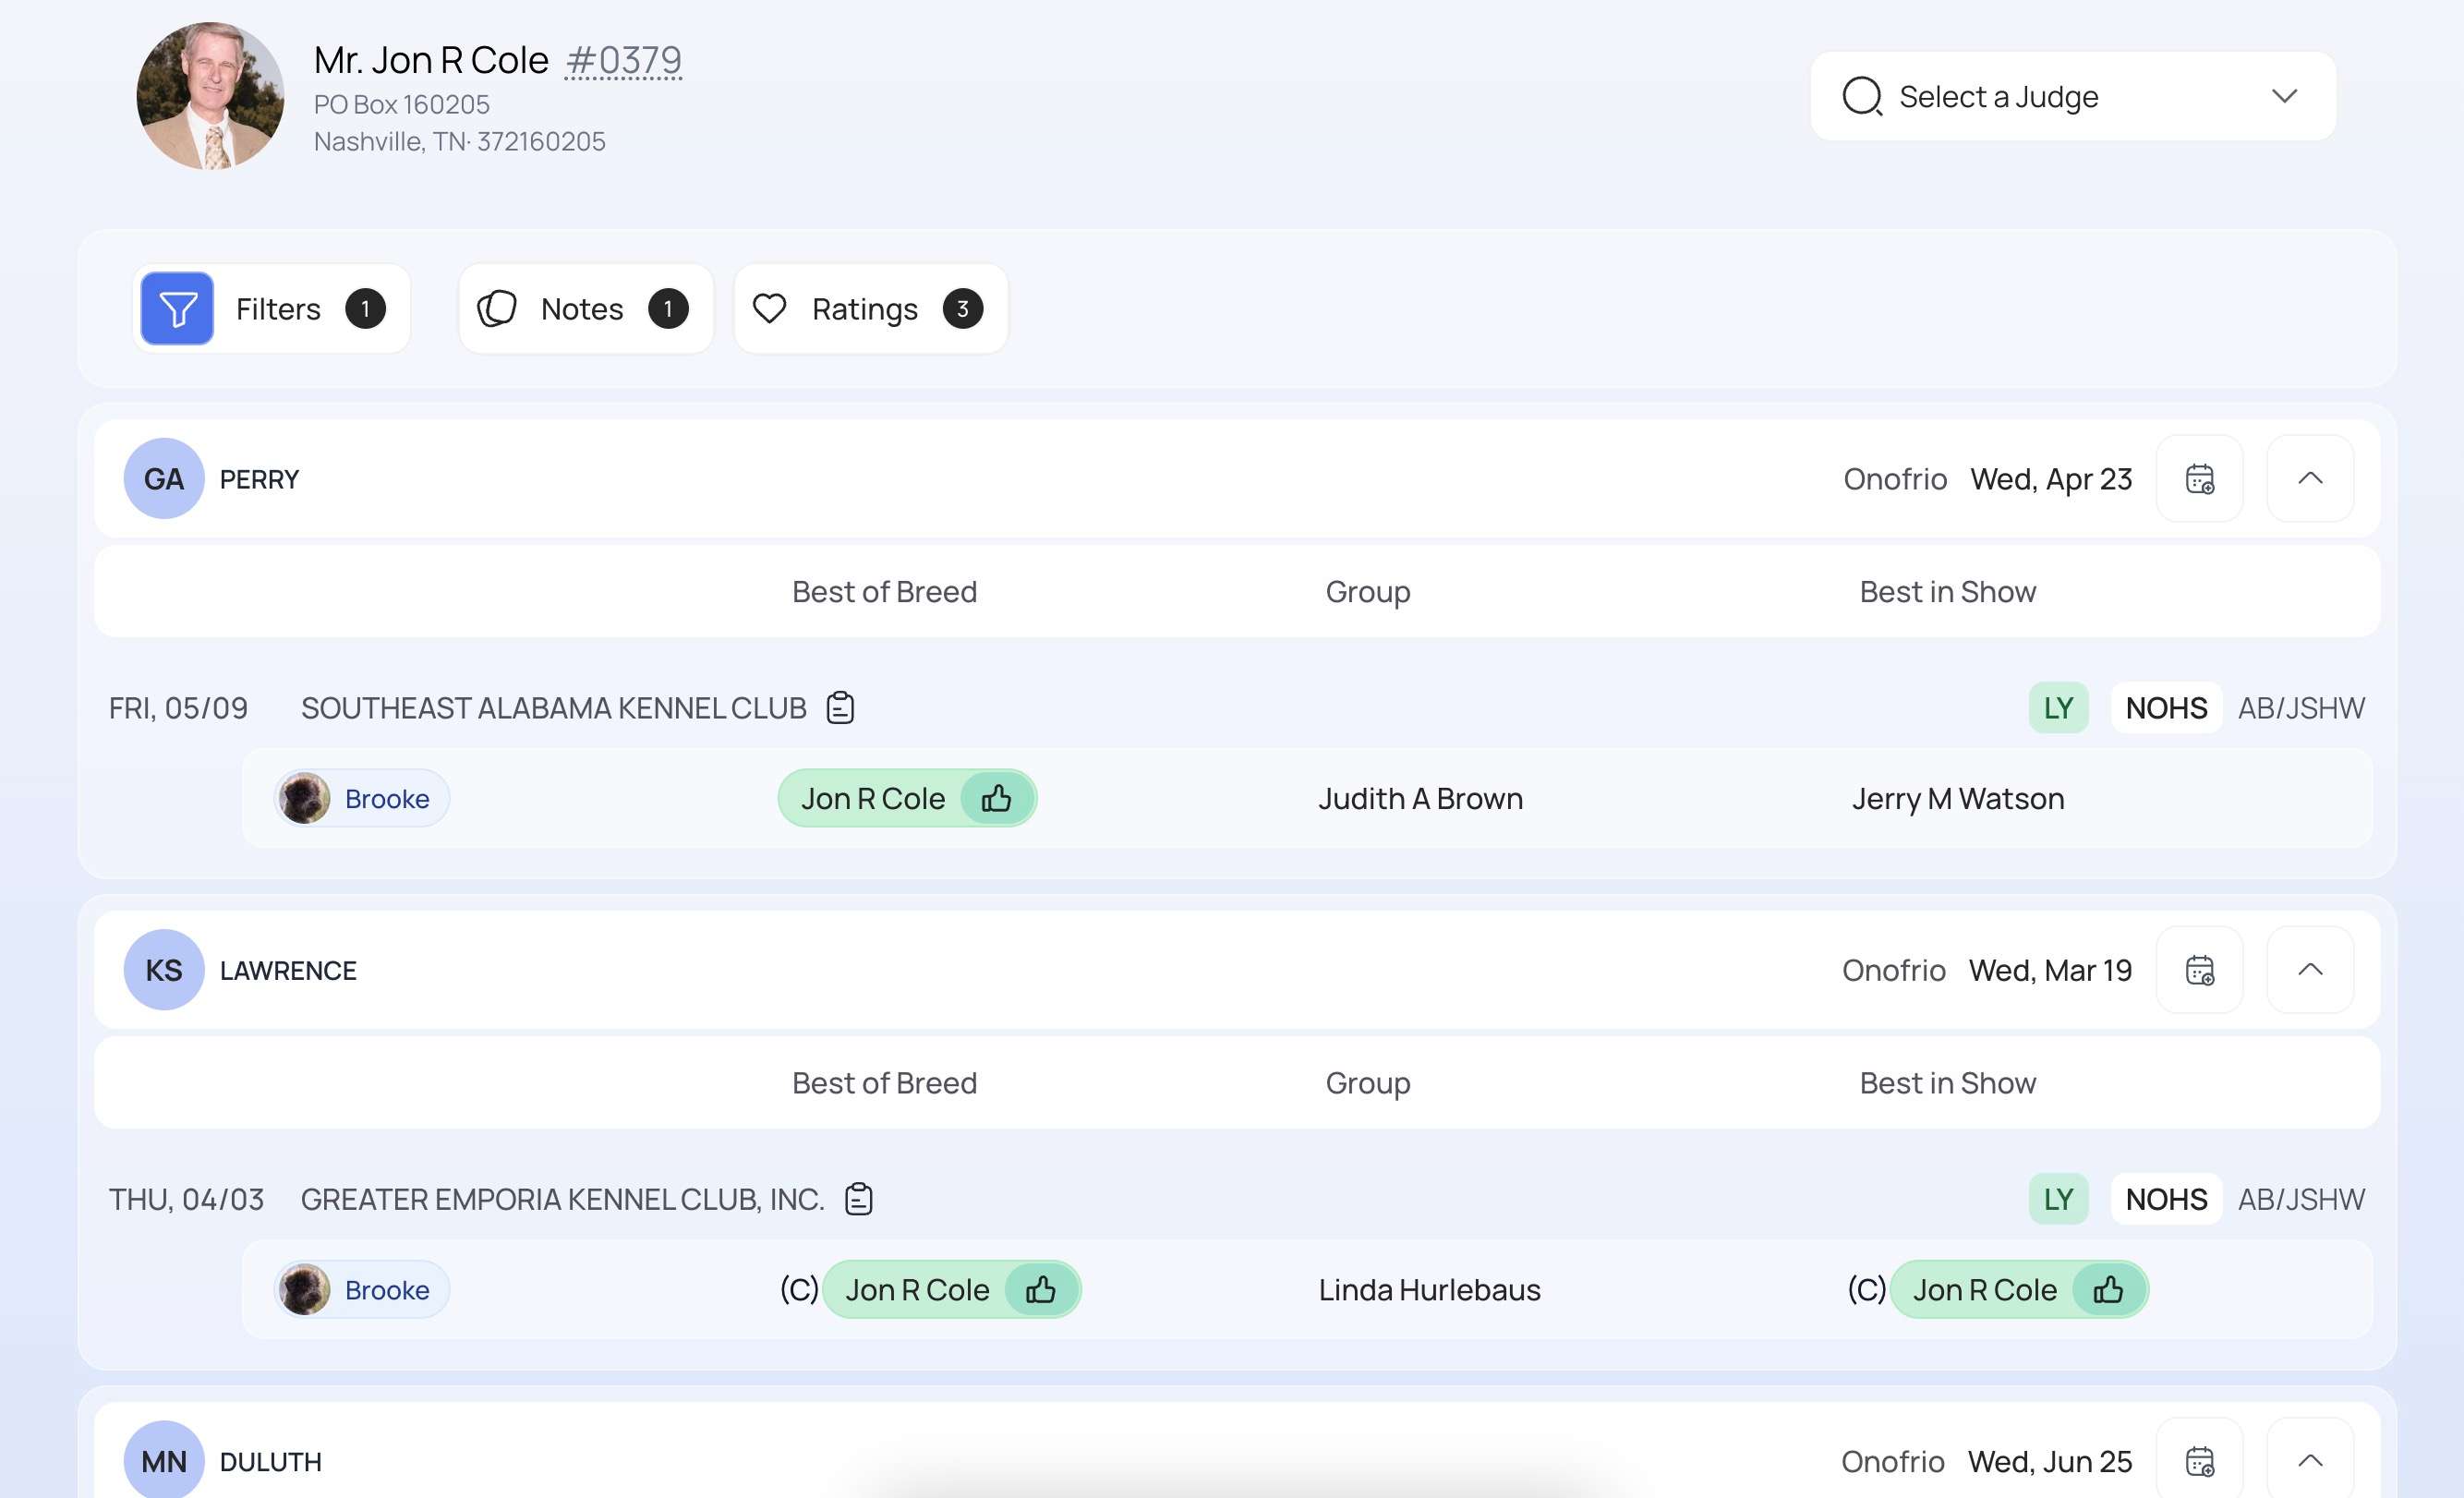
Task: Open clipboard note for Southeast Alabama Kennel Club
Action: pos(840,708)
